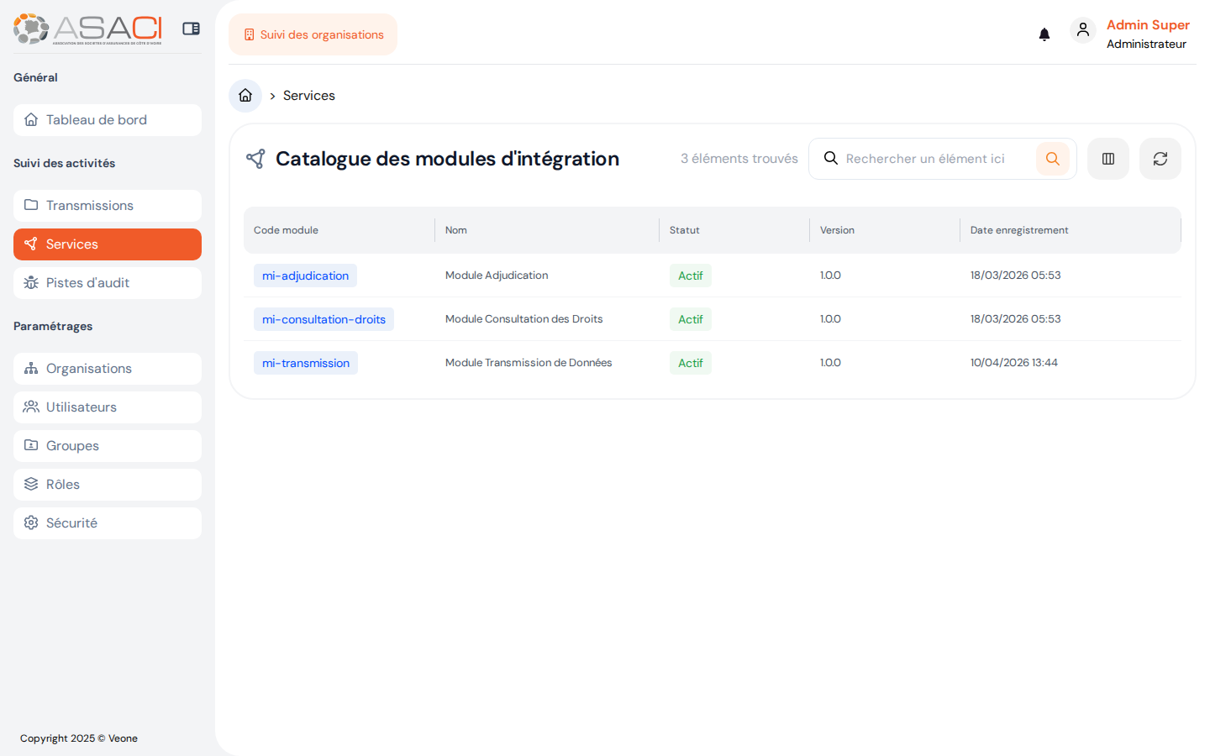Select the Services entry in the sidebar
The height and width of the screenshot is (756, 1210).
[107, 244]
